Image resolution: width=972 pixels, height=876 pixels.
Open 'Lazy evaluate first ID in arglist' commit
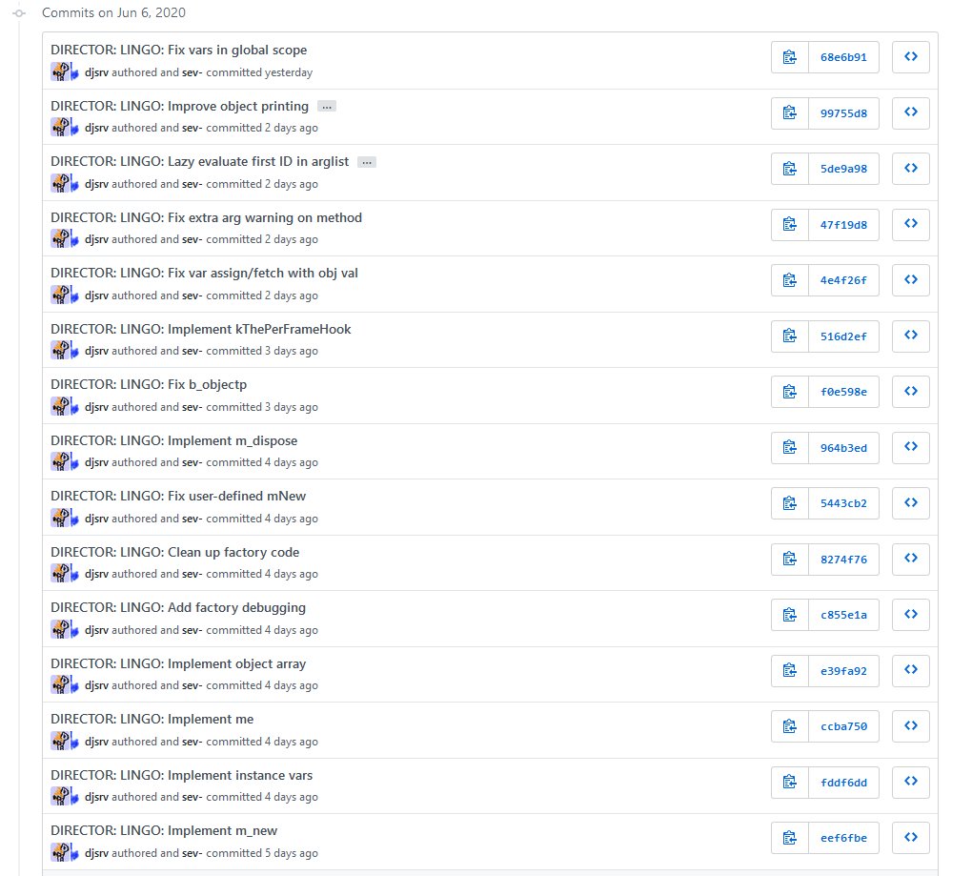pos(199,162)
